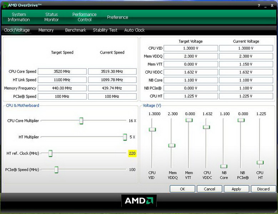Viewport: 278px width, 214px height.
Task: Click the HT Multiplier slider handle
Action: point(125,137)
